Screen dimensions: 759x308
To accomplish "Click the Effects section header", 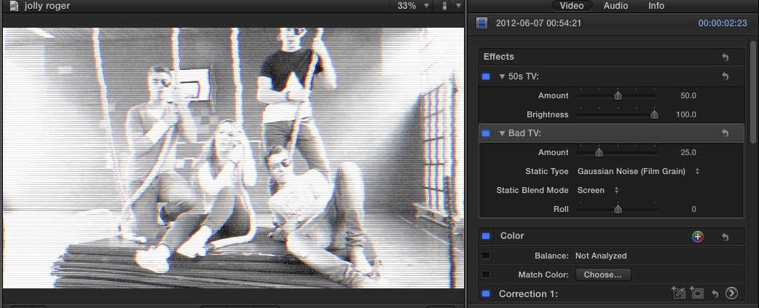I will click(611, 57).
